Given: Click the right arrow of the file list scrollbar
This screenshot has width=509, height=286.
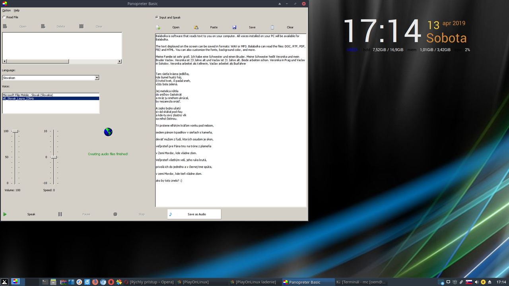Looking at the screenshot, I should (120, 62).
